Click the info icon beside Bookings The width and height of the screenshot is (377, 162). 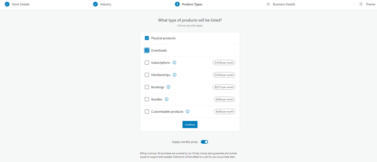(x=168, y=87)
